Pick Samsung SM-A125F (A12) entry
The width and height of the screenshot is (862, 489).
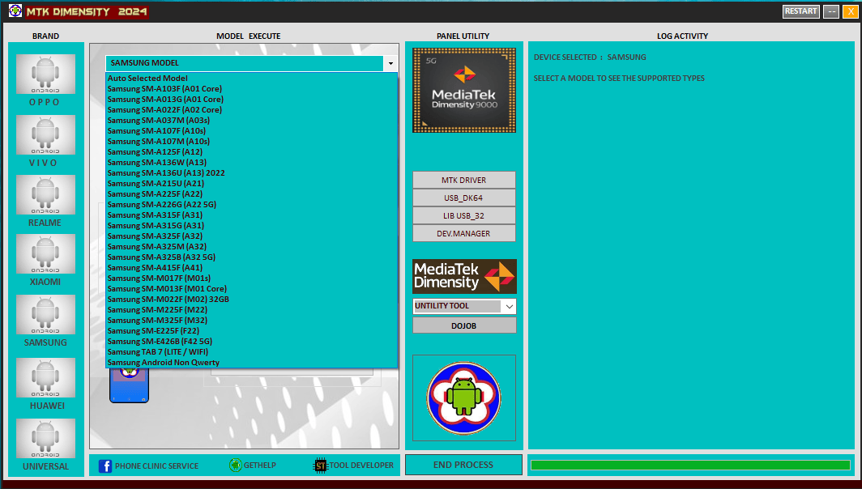tap(251, 152)
